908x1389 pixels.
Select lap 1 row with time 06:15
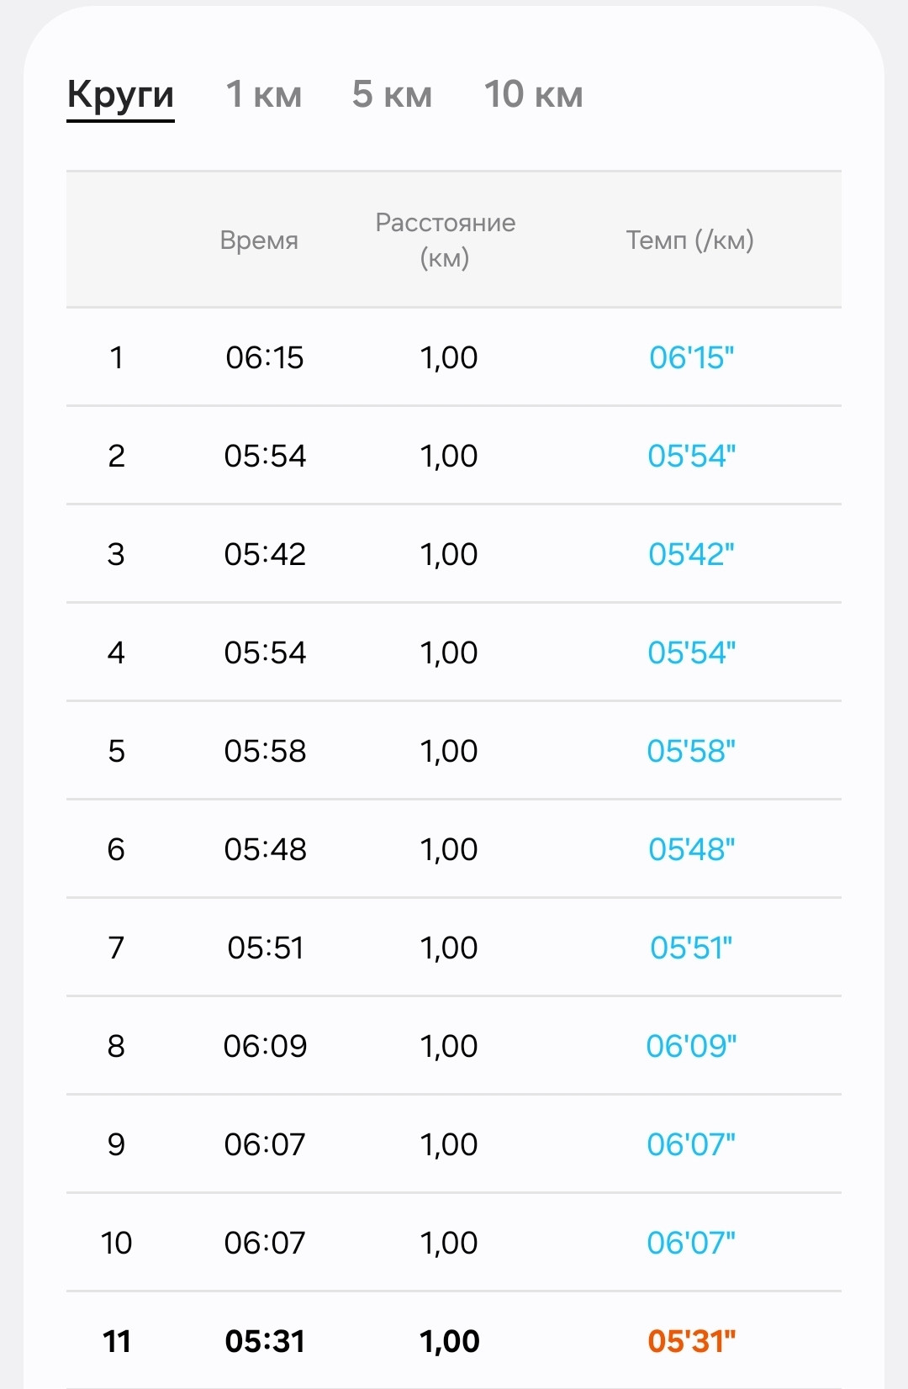454,357
